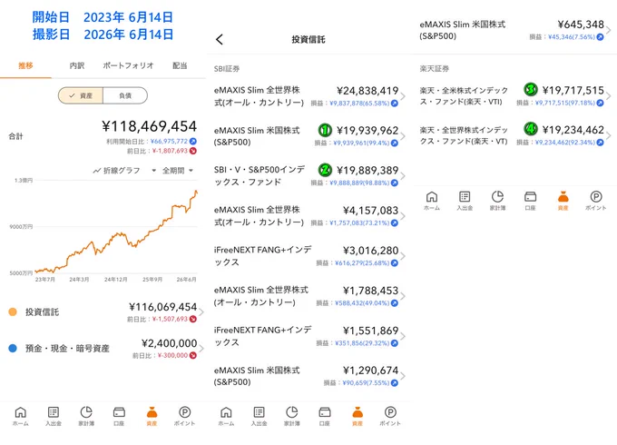
Task: Tap ポイント icon below the 楽天証券 list
Action: tap(596, 196)
